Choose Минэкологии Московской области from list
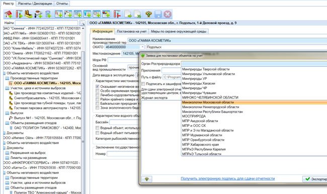Screen dimensions: 327x194 pos(254,102)
